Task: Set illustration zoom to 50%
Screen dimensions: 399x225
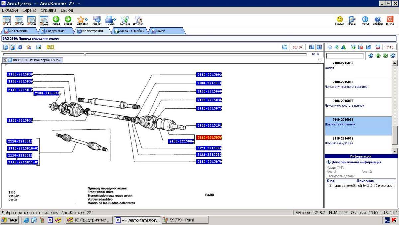Action: [19, 21]
